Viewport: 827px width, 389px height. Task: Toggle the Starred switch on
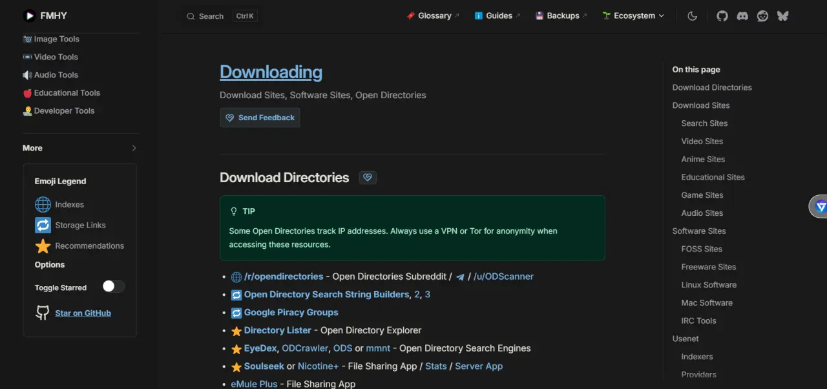coord(113,287)
